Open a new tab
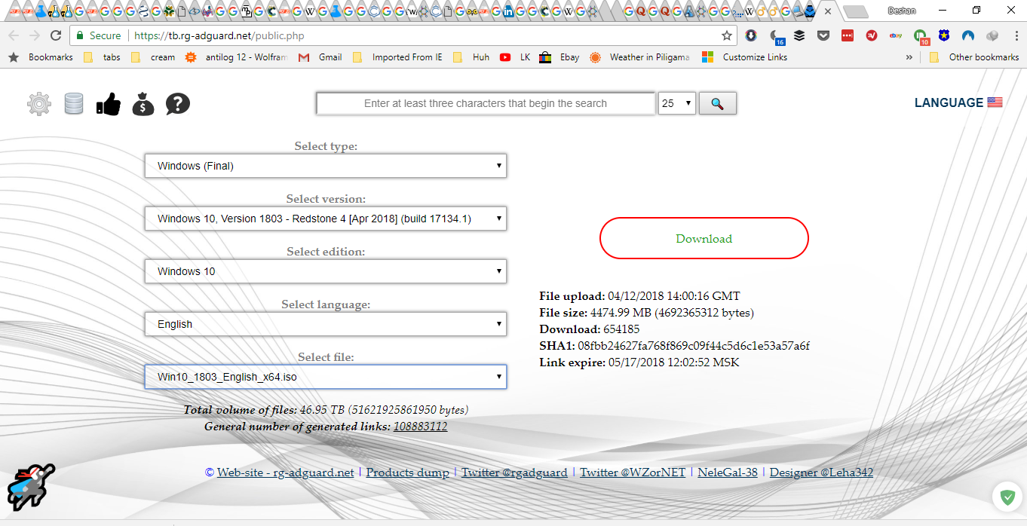The width and height of the screenshot is (1027, 526). pos(854,11)
